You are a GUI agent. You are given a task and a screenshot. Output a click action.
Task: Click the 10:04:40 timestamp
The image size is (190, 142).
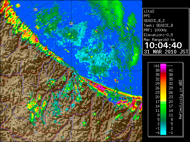[163, 45]
